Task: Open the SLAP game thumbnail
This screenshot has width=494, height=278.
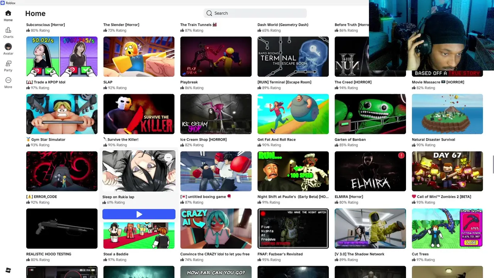Action: 139,57
